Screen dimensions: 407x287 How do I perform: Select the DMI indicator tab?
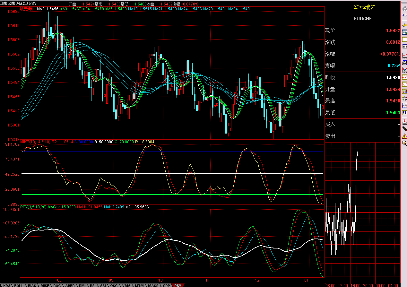coord(82,285)
